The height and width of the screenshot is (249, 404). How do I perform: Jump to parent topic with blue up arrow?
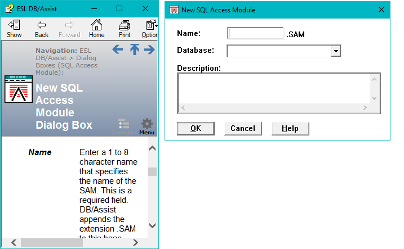(x=134, y=49)
